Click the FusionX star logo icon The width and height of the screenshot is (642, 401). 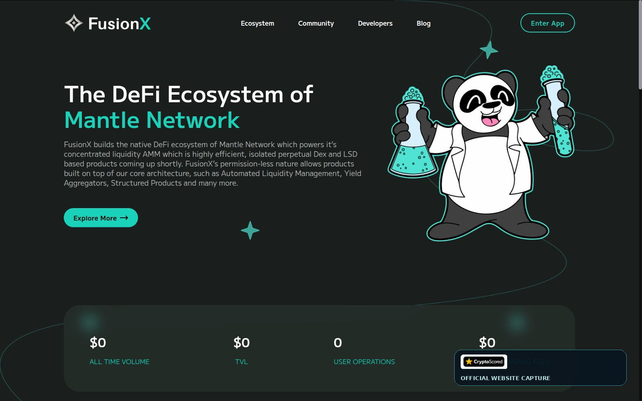point(74,23)
